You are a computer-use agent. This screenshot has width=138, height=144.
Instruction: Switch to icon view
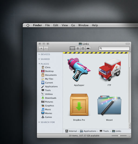(x=73, y=48)
